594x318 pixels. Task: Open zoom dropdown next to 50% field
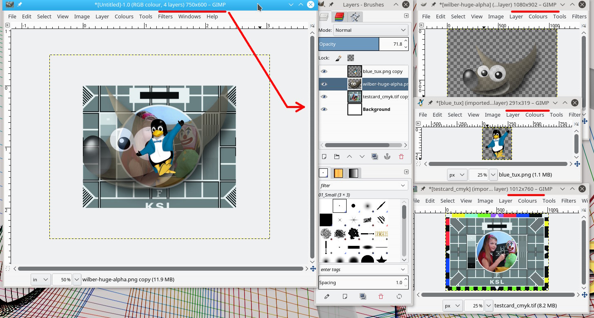77,280
